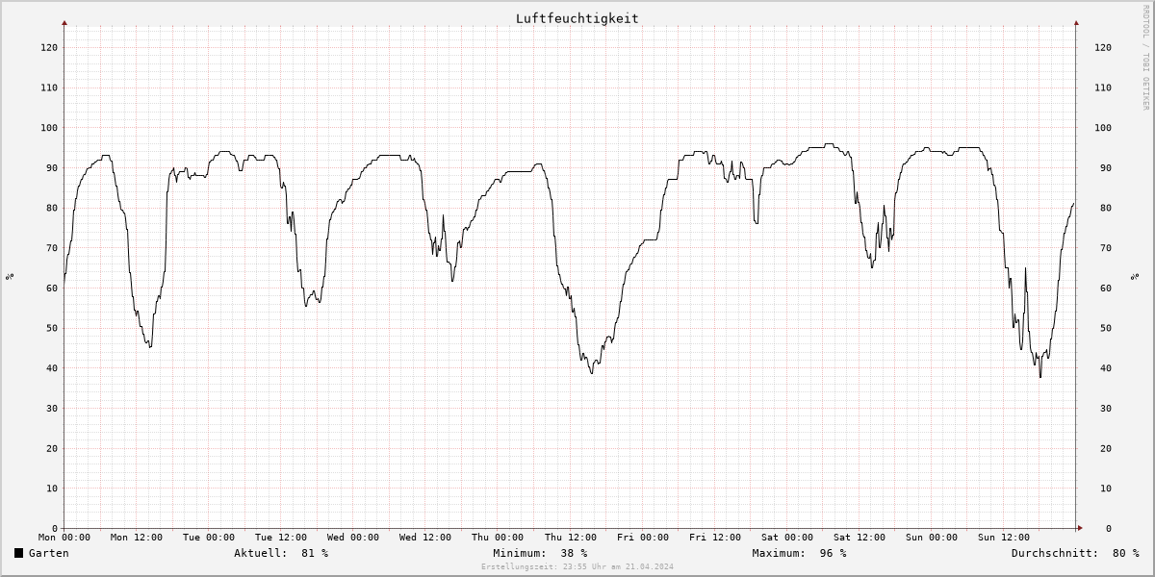1155x577 pixels.
Task: Click the 20 label on the right axis
Action: [1107, 448]
